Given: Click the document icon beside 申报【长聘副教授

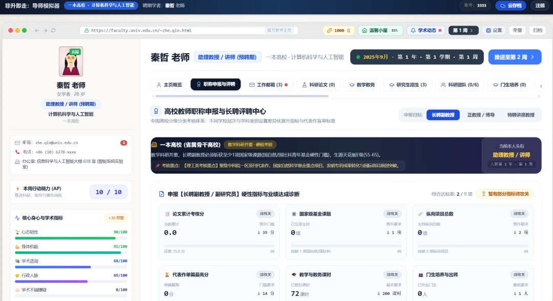Looking at the screenshot, I should pyautogui.click(x=161, y=194).
